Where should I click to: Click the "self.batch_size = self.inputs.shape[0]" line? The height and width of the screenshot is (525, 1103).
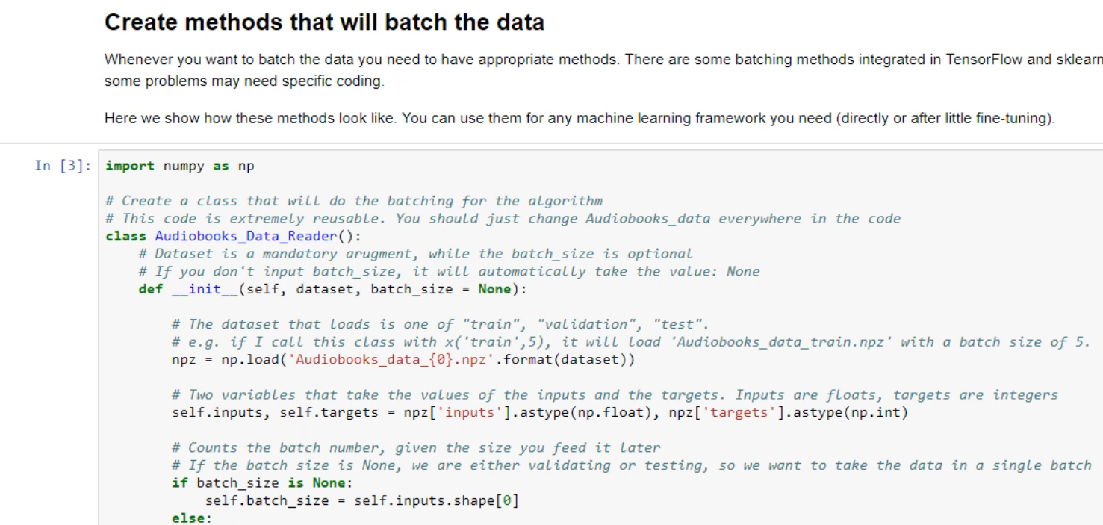(361, 500)
